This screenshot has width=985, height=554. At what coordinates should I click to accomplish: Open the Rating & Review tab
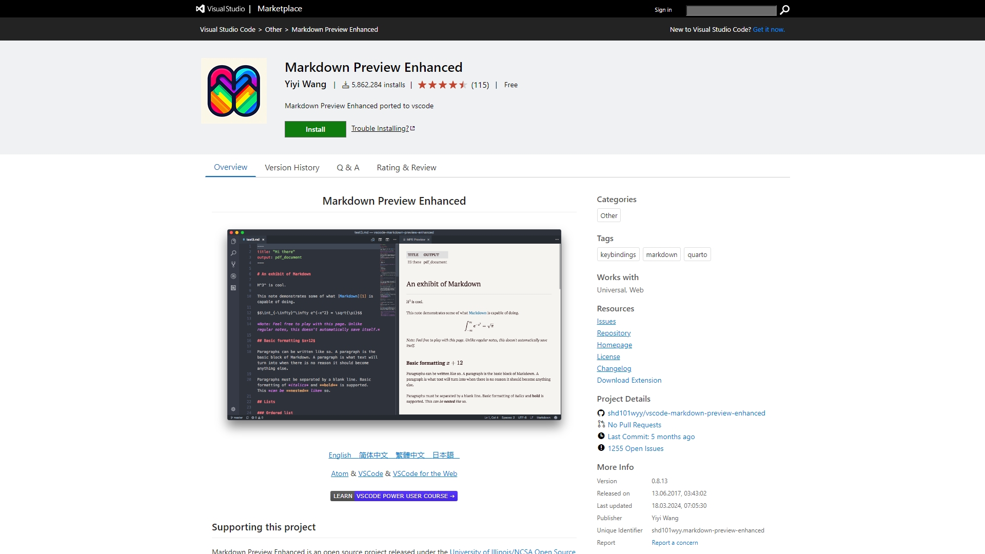pos(406,168)
